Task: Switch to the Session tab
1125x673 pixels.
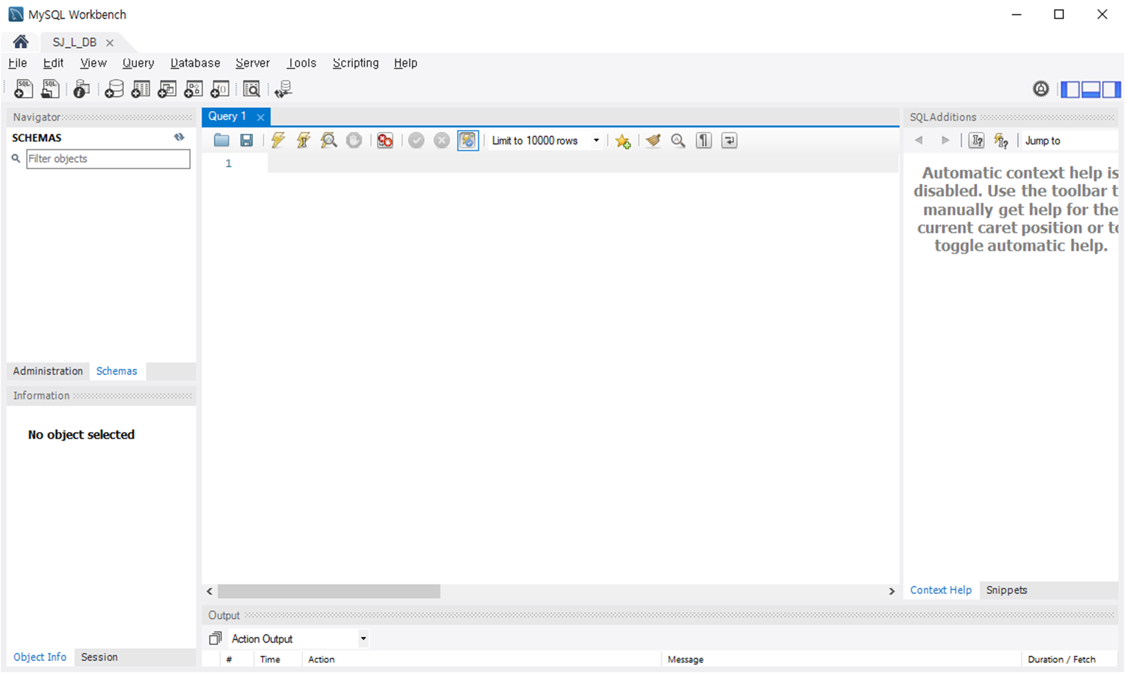Action: click(99, 657)
